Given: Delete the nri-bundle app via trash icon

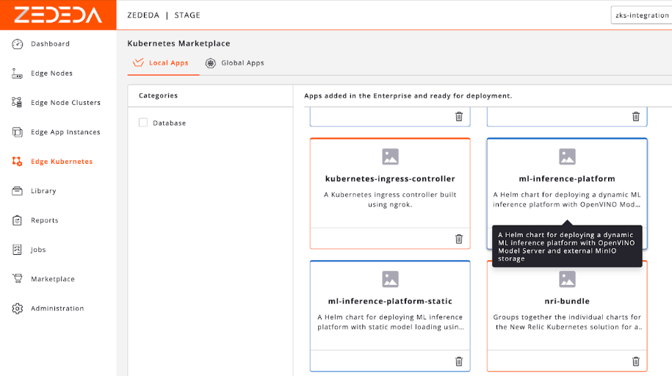Looking at the screenshot, I should point(636,361).
